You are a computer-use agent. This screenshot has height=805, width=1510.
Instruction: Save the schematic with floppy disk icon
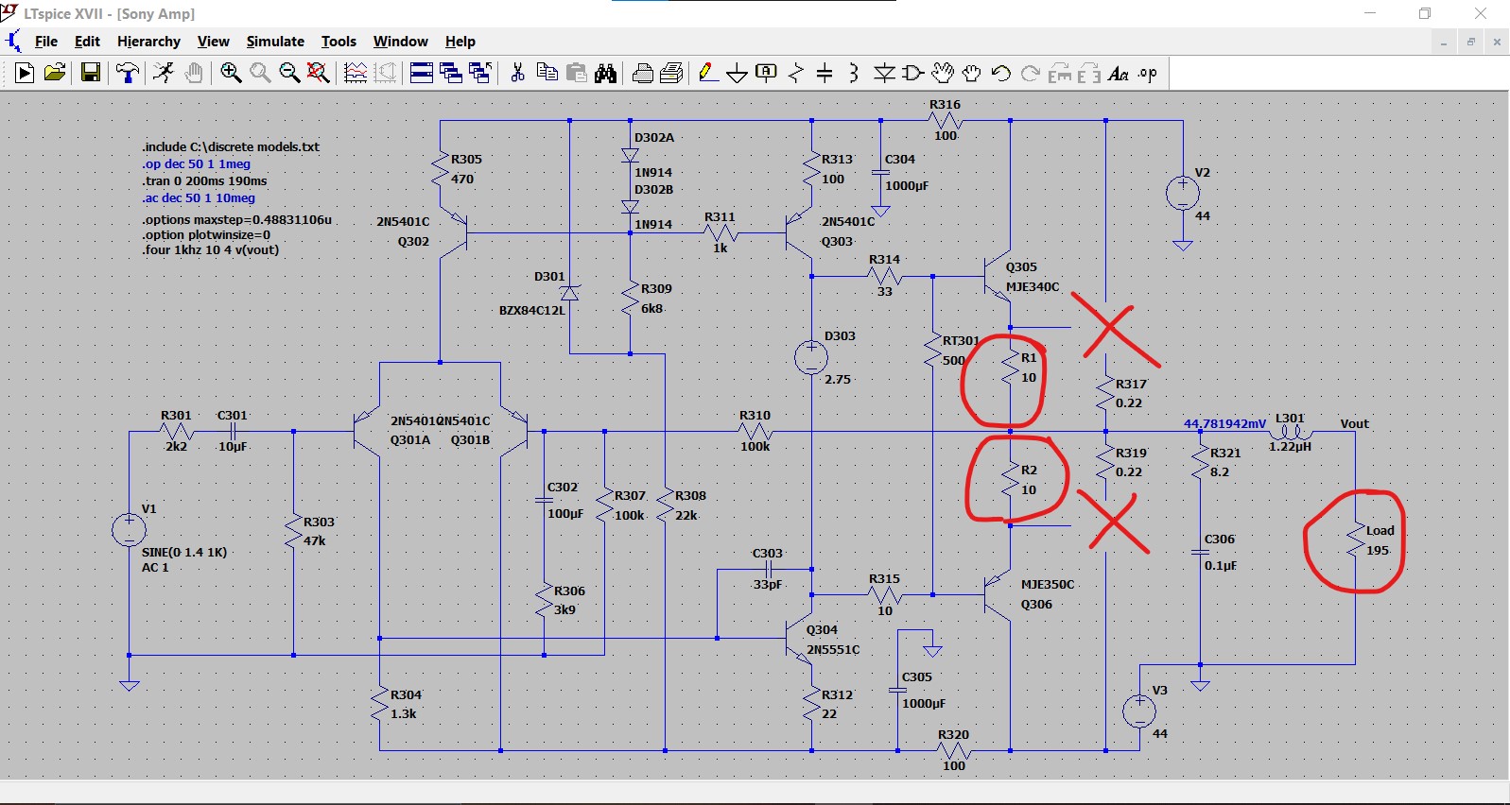coord(91,73)
